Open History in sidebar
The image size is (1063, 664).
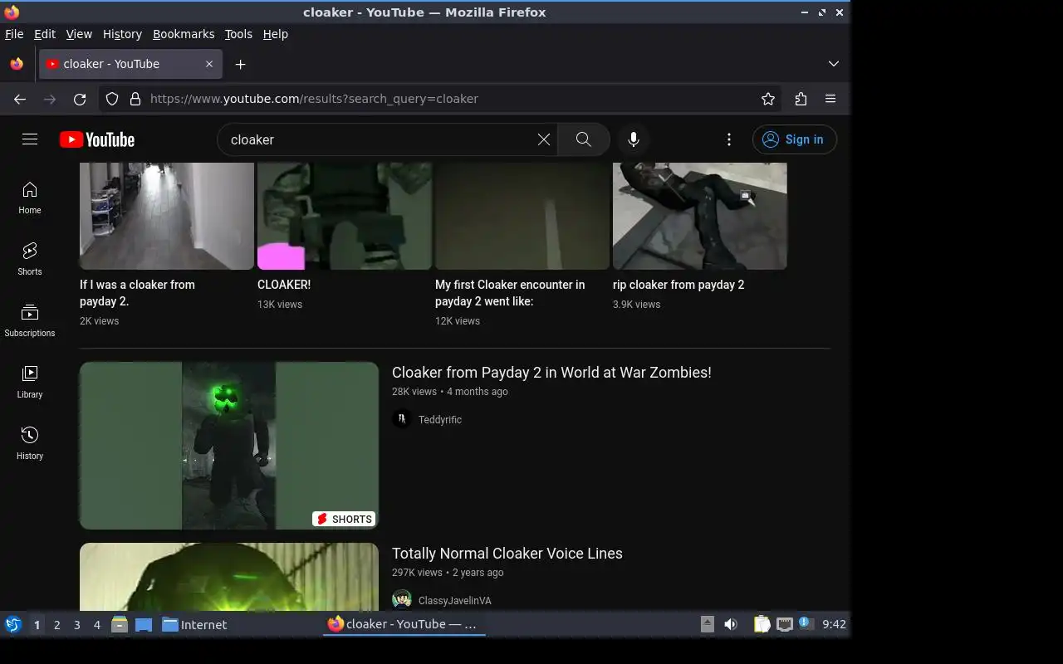[x=30, y=444]
